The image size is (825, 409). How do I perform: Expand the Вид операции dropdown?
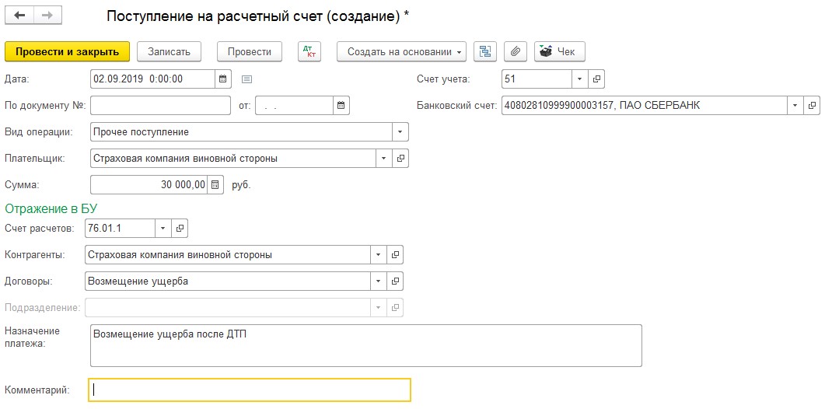pyautogui.click(x=400, y=132)
